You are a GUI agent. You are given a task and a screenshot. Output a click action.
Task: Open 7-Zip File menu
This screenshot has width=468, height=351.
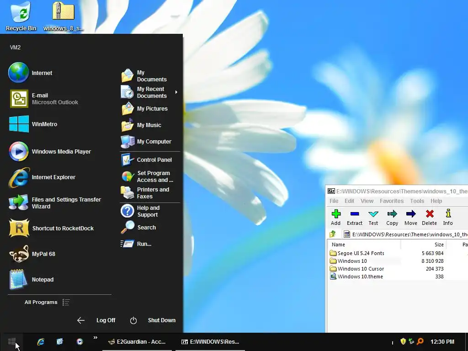pyautogui.click(x=334, y=201)
